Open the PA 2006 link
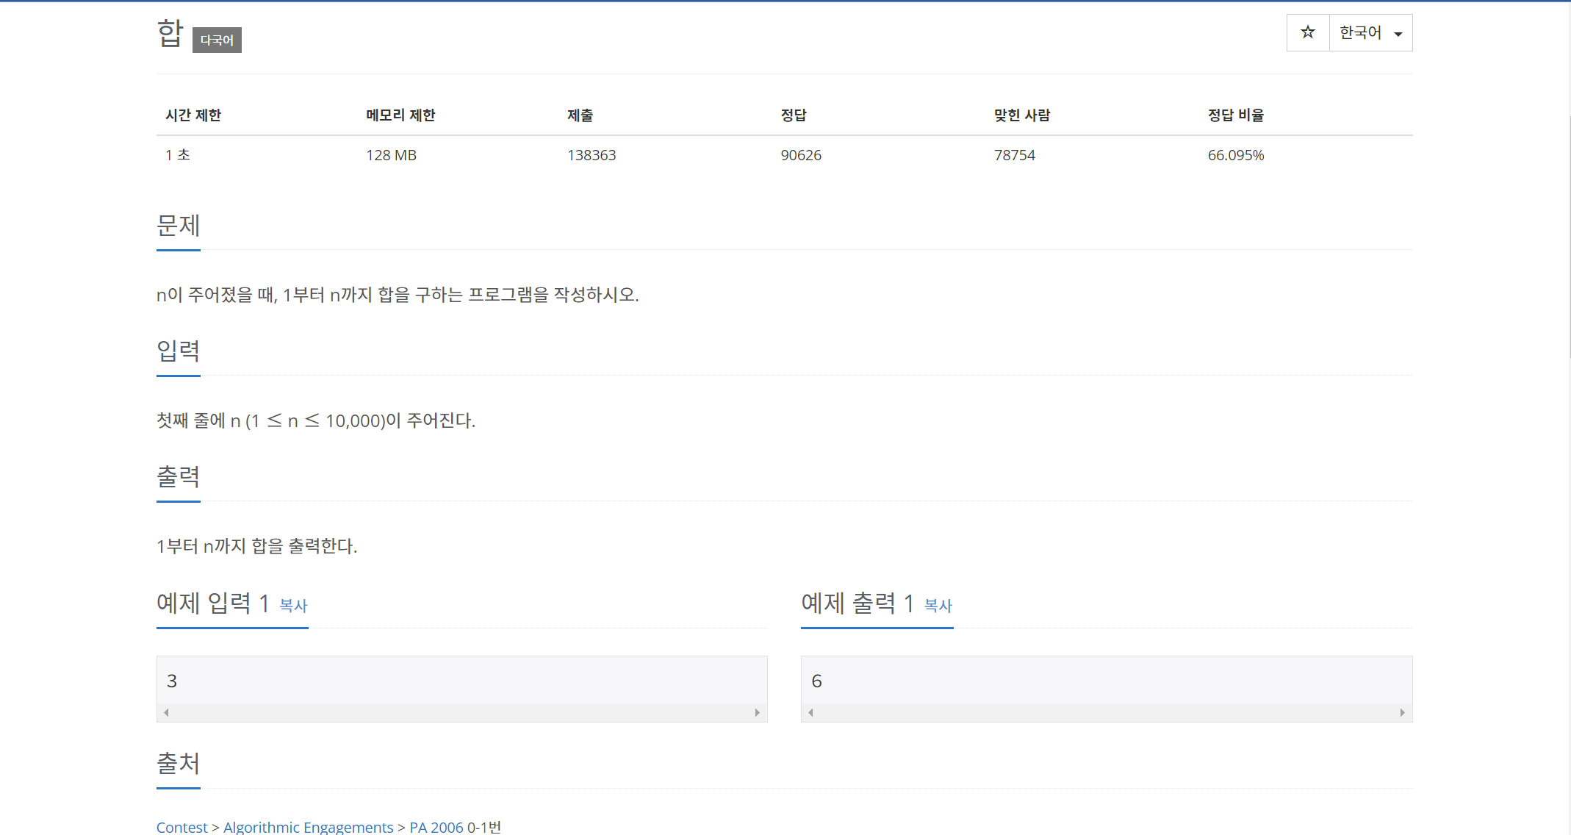This screenshot has height=835, width=1571. [x=436, y=827]
